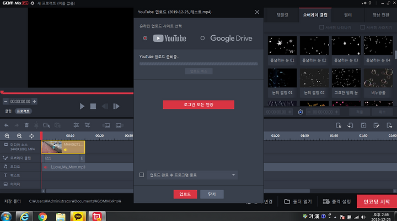Step to previous frame
This screenshot has width=397, height=221.
[105, 106]
